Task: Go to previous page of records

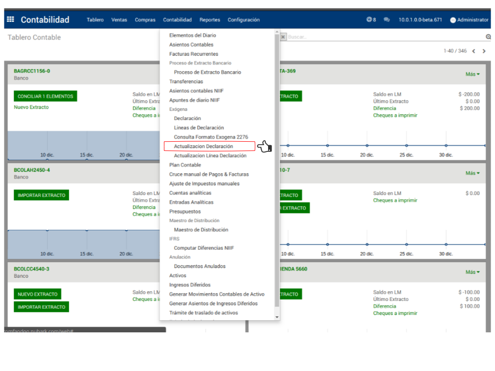Action: click(474, 51)
